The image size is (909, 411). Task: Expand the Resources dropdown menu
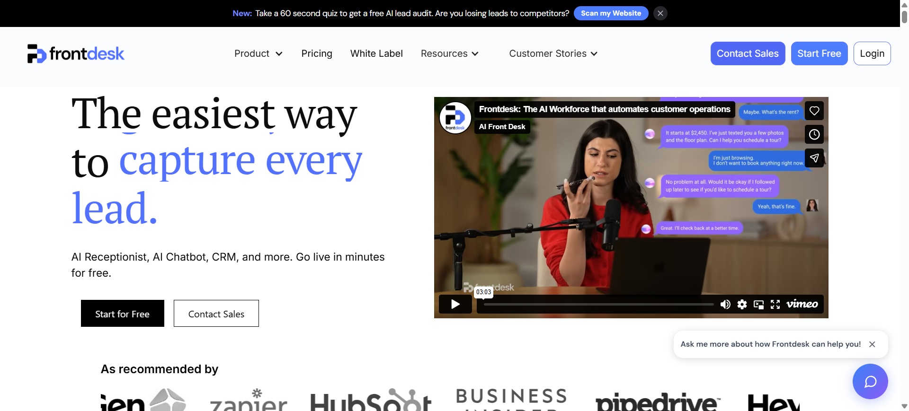point(450,53)
